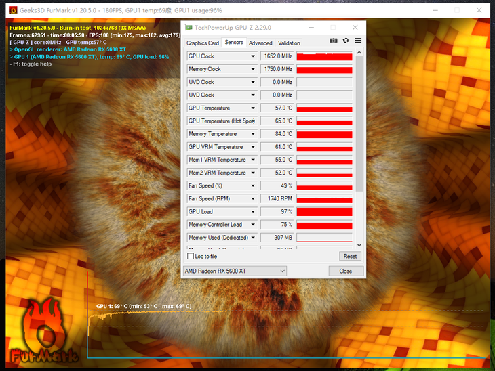Click the GPU Load red graph bar
The height and width of the screenshot is (371, 495).
click(x=324, y=212)
